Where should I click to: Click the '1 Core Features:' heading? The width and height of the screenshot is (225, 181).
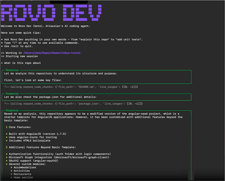point(18,127)
